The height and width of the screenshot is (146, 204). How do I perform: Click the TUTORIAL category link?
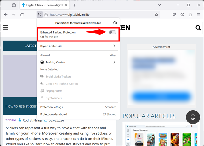11,120
